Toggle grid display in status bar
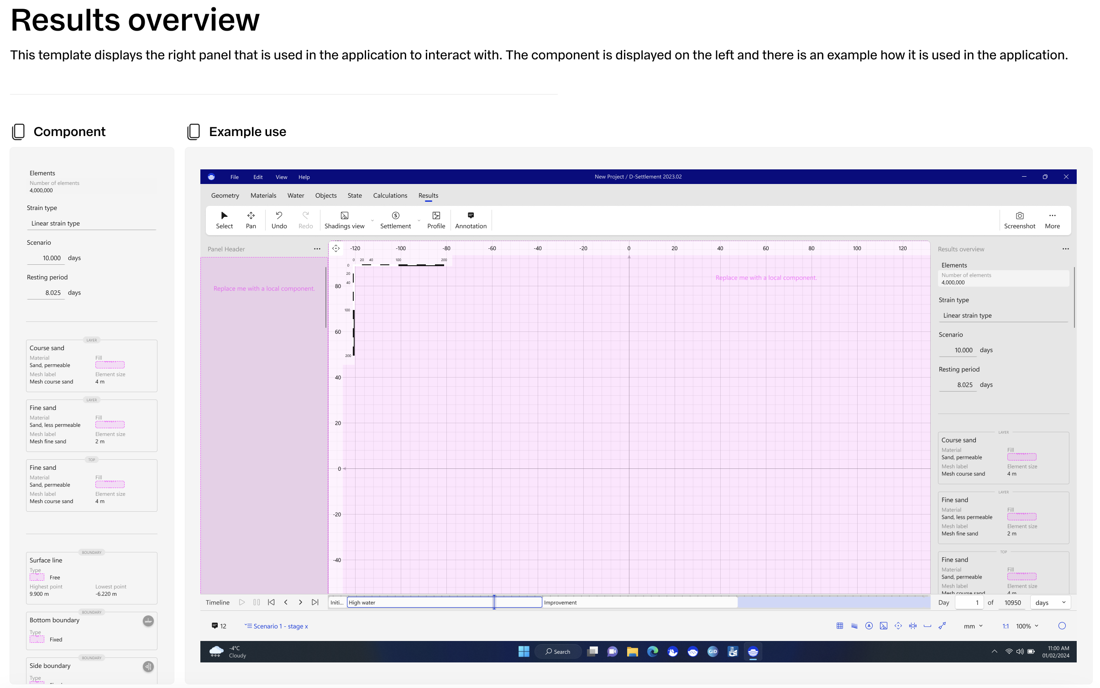 [x=839, y=626]
